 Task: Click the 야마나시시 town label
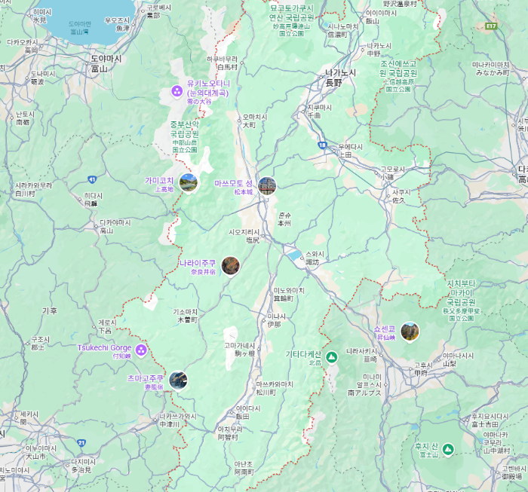[458, 359]
